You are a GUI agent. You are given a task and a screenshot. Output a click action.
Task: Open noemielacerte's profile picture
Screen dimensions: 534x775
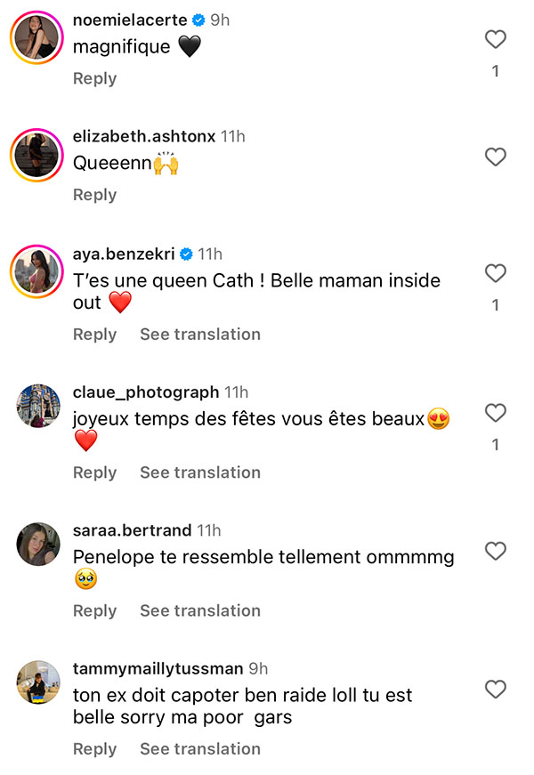click(36, 37)
